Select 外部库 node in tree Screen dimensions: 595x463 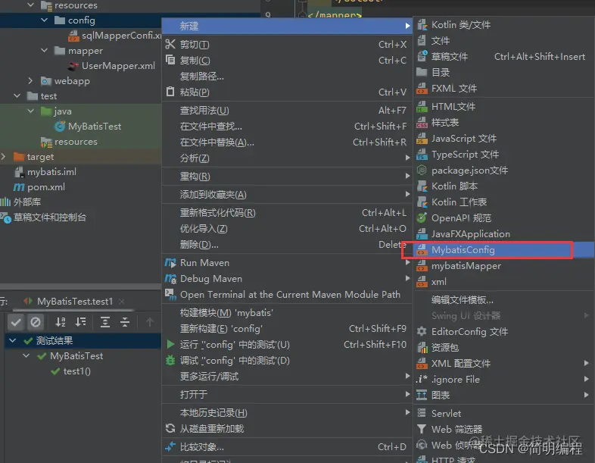tap(27, 202)
